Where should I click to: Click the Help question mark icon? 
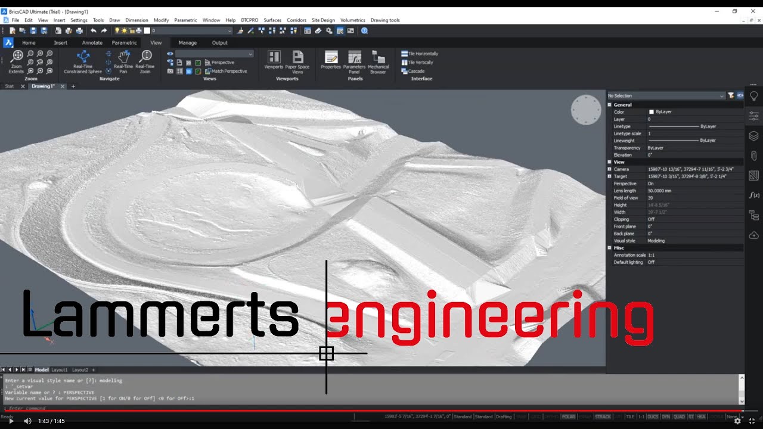click(364, 30)
